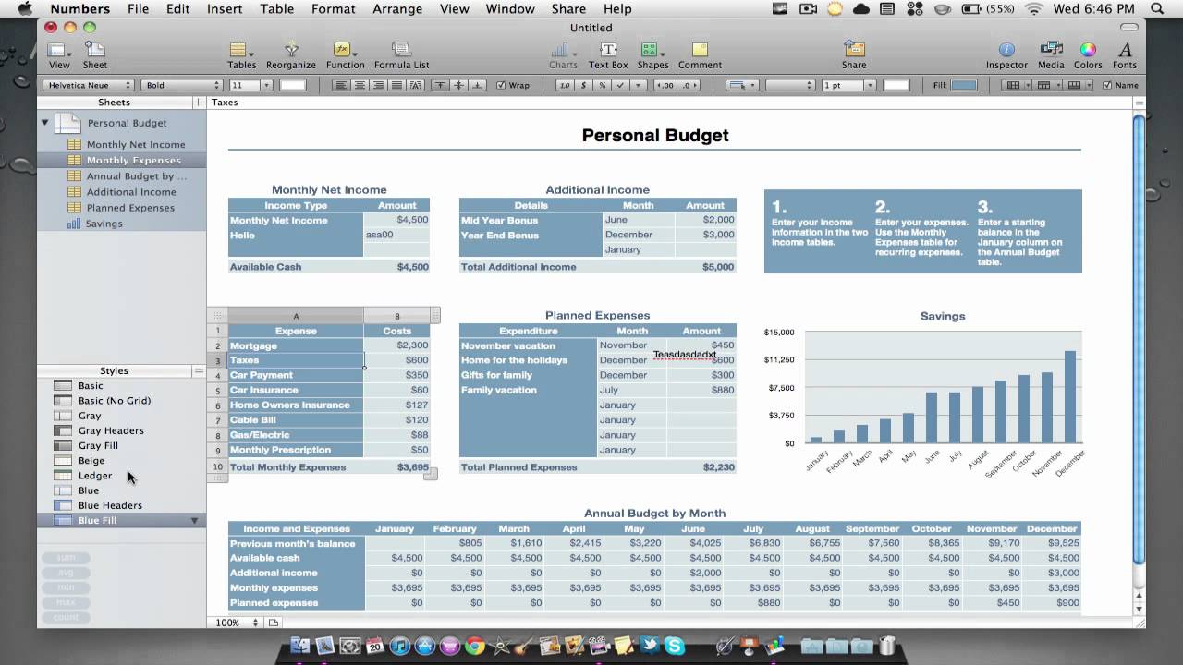Click the sum quick-calculation pill
This screenshot has height=665, width=1183.
pyautogui.click(x=66, y=558)
